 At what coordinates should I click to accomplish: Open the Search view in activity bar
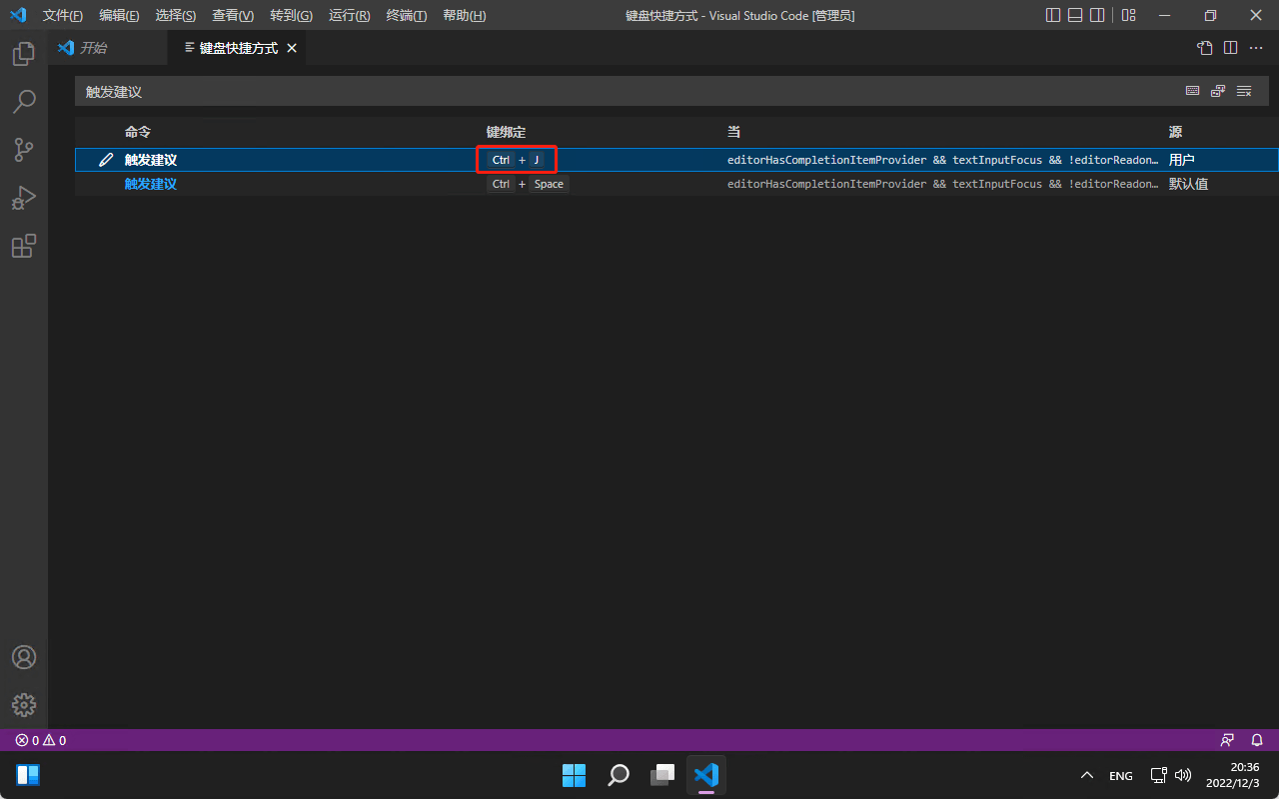(x=24, y=102)
